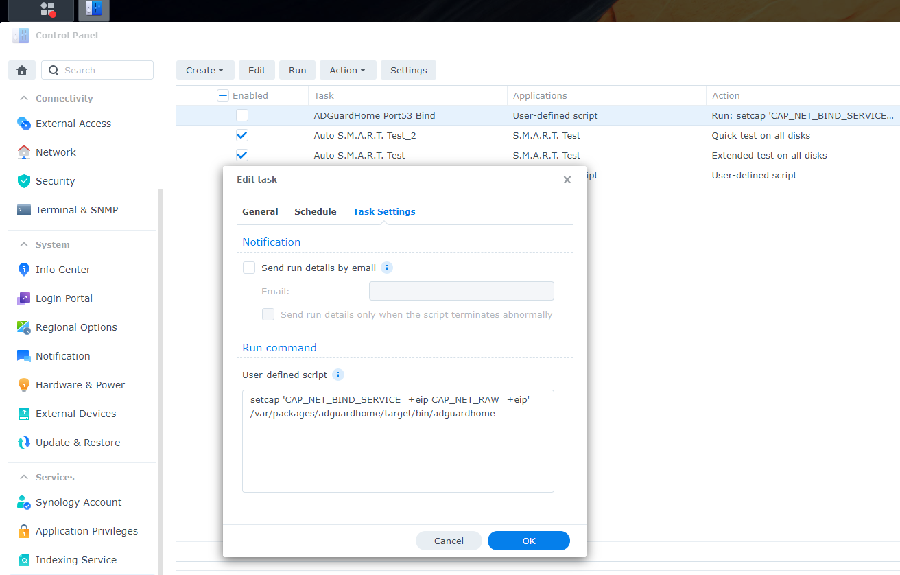Click the Cancel button
900x575 pixels.
point(449,541)
